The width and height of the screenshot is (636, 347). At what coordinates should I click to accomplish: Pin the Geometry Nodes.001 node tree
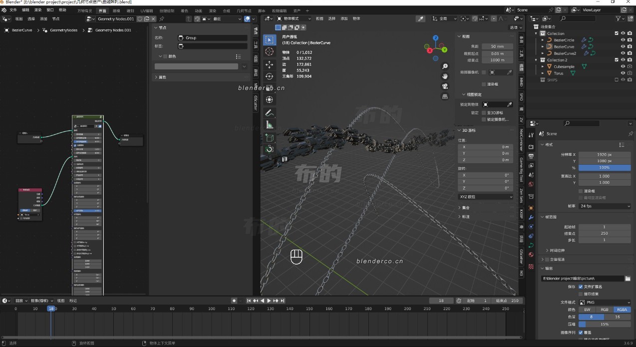pyautogui.click(x=162, y=18)
